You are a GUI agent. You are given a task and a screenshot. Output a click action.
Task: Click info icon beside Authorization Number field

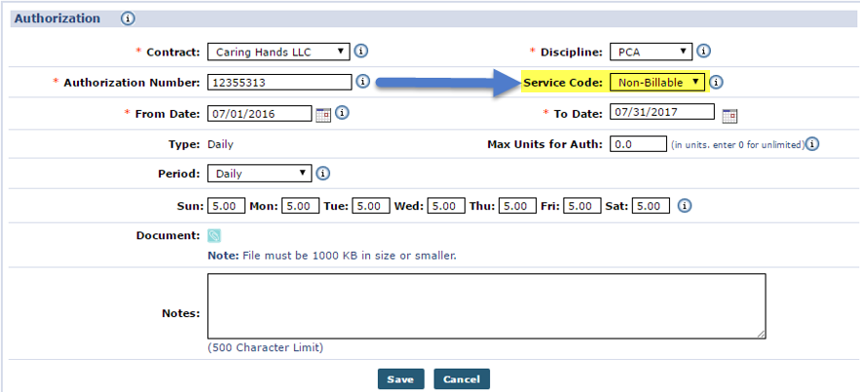(x=362, y=82)
